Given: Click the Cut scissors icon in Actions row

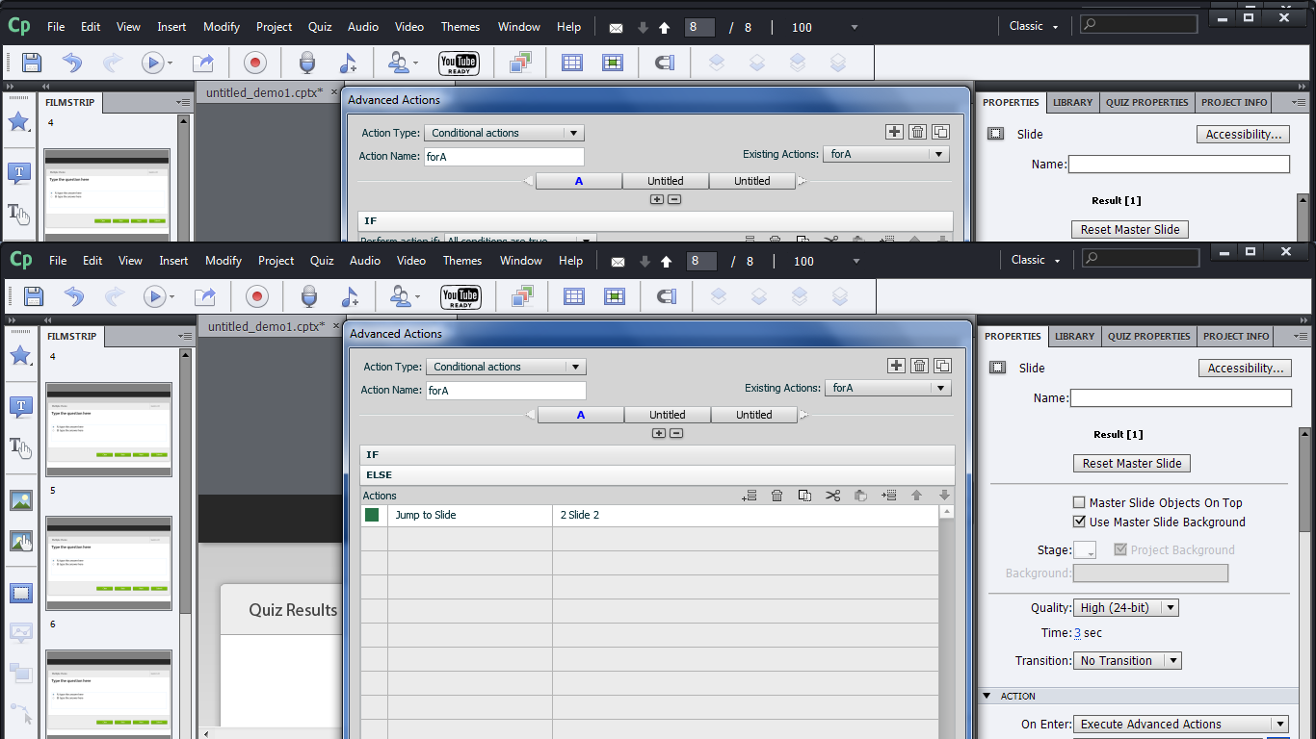Looking at the screenshot, I should [833, 496].
